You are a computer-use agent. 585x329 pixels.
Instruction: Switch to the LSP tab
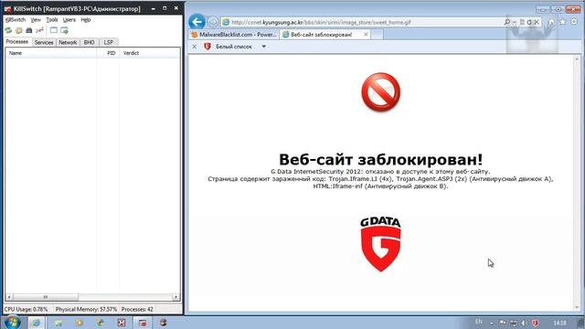(x=109, y=43)
